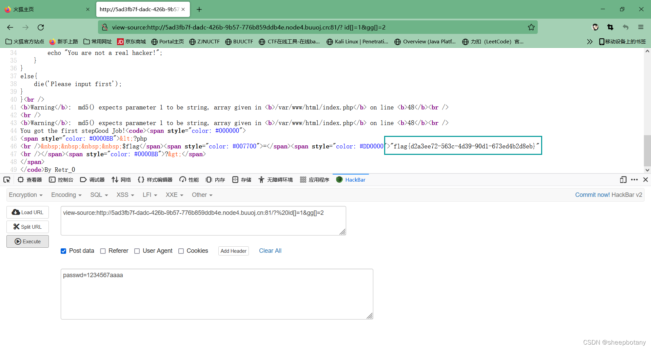651x349 pixels.
Task: Activate the element picker in DevTools
Action: (7, 180)
